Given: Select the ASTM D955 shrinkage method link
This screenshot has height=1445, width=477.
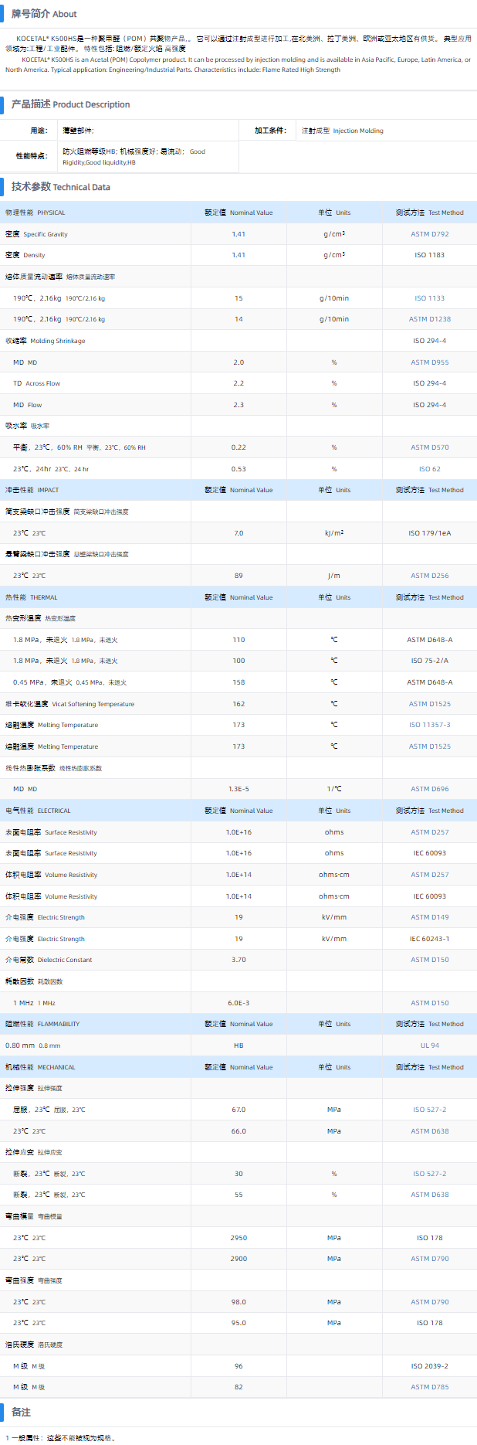Looking at the screenshot, I should [429, 362].
